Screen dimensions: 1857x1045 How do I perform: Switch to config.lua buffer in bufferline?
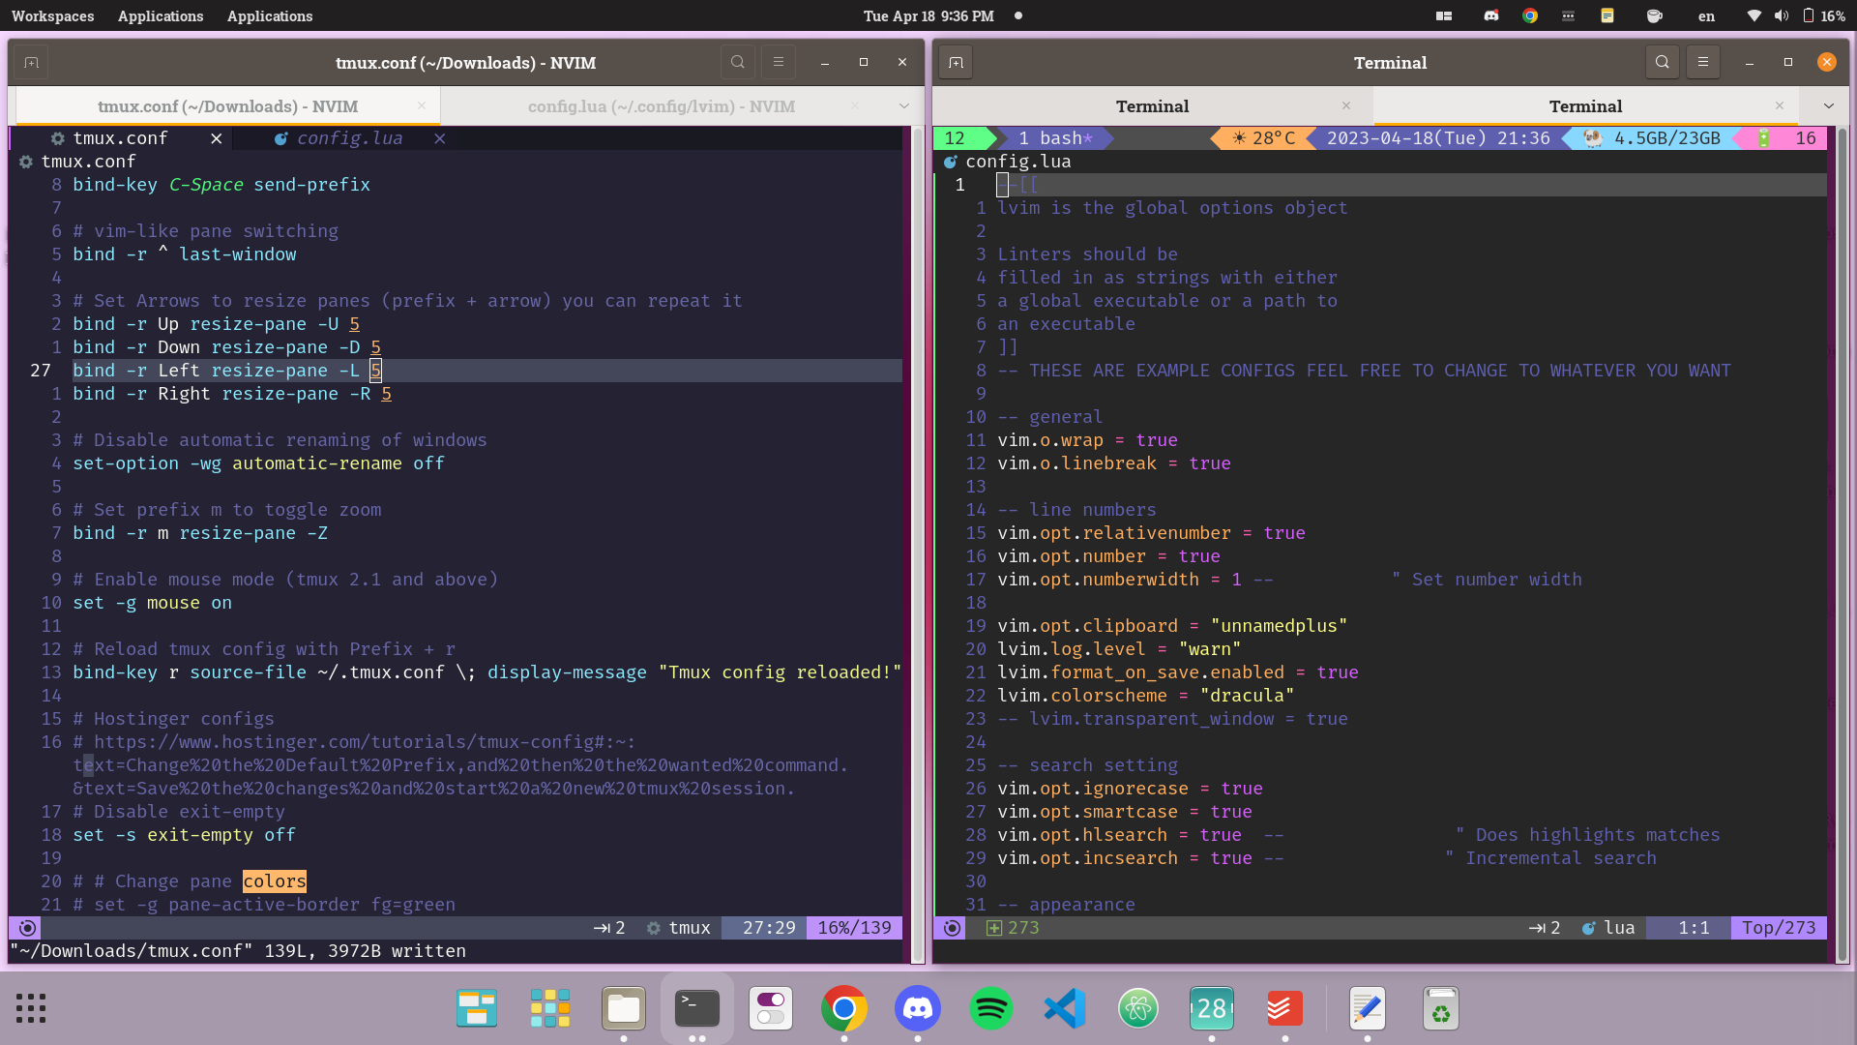[349, 138]
